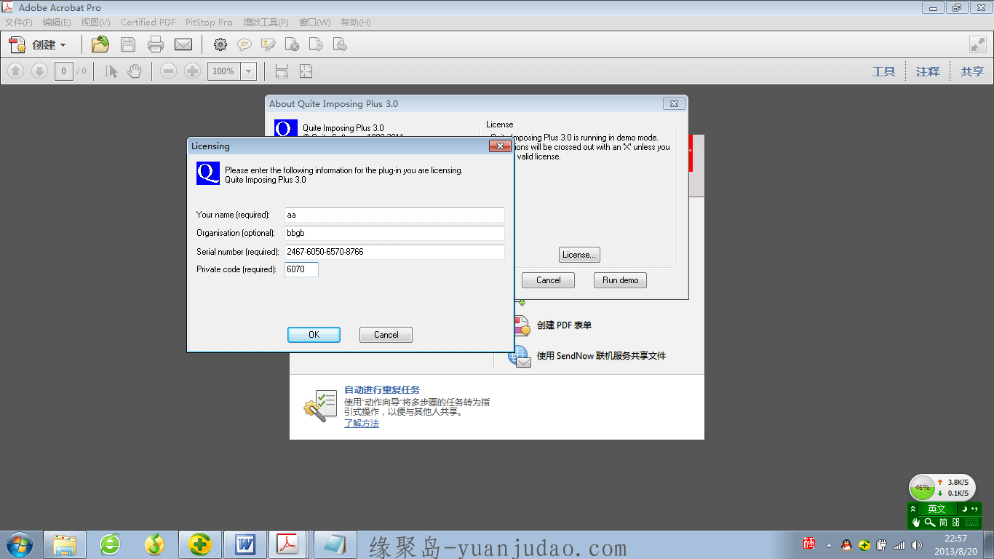Viewport: 994px width, 559px height.
Task: Open the Certified PDF menu
Action: pyautogui.click(x=148, y=23)
